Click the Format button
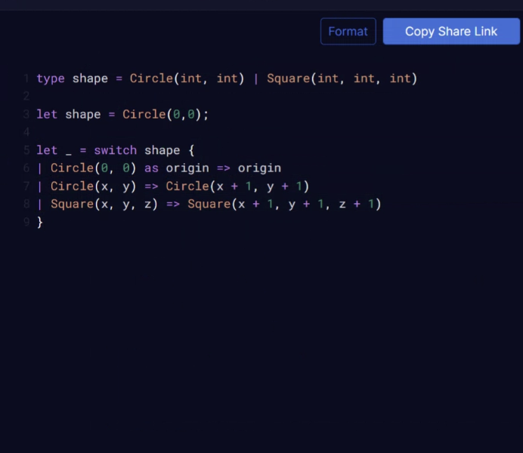523x453 pixels. pos(348,31)
